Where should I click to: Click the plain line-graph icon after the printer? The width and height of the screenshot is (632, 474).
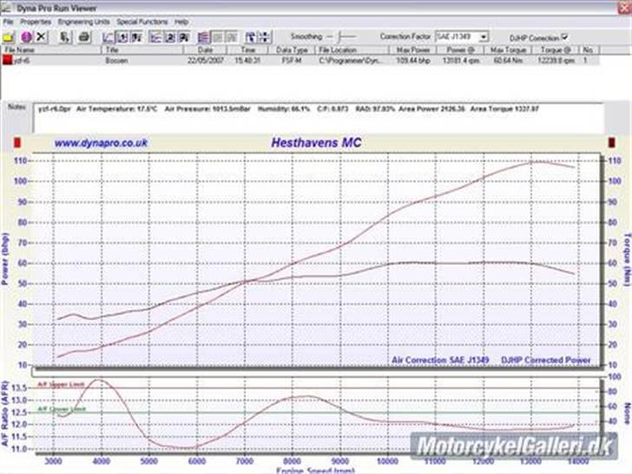click(x=108, y=37)
